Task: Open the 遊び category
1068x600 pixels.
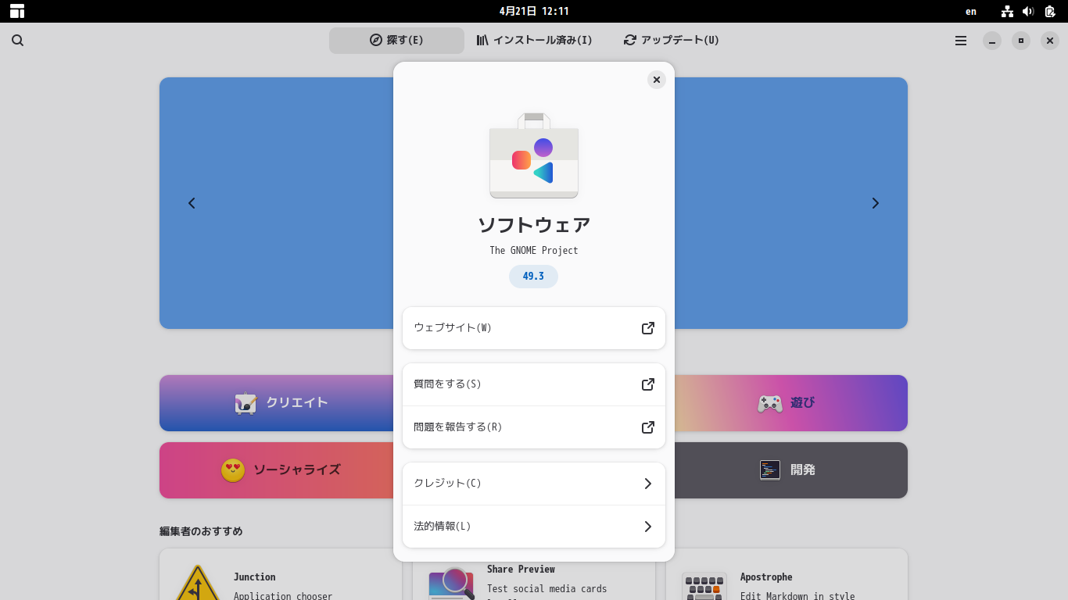Action: click(791, 403)
